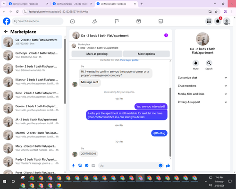Image resolution: width=236 pixels, height=189 pixels.
Task: Open the Mary conversation
Action: tap(32, 148)
